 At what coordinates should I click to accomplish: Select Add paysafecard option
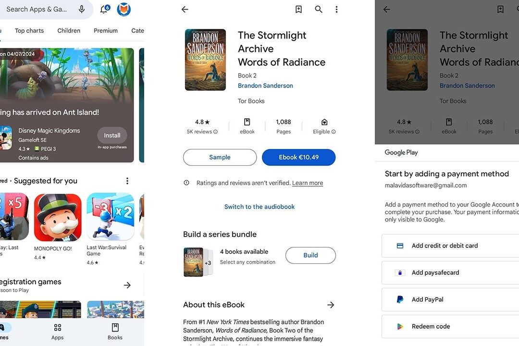(450, 272)
